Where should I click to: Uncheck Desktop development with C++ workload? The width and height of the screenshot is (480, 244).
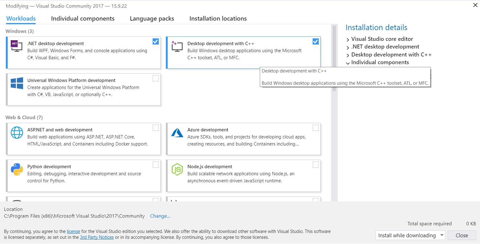(x=316, y=41)
